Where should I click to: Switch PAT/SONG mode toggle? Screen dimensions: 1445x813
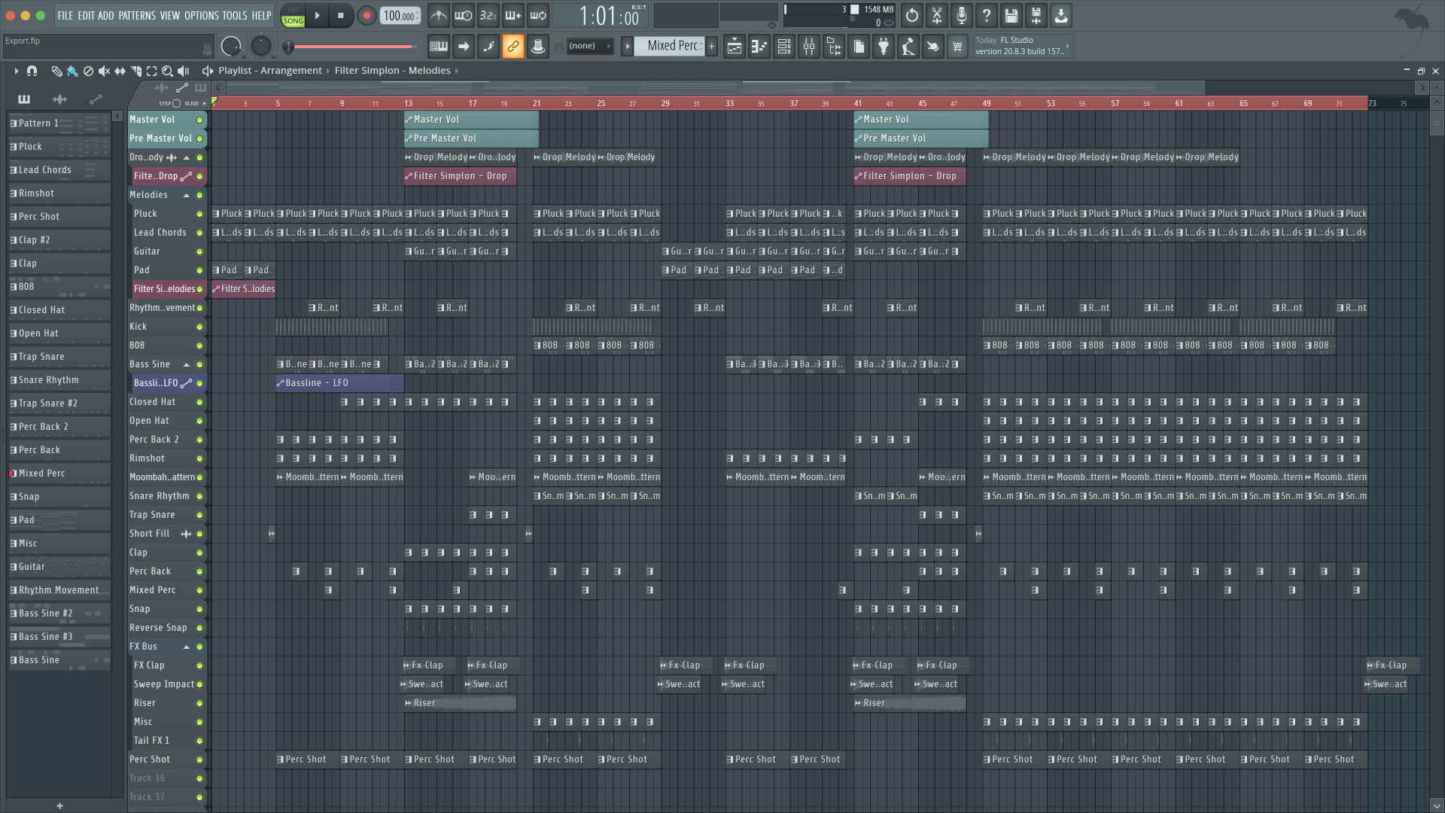(293, 15)
